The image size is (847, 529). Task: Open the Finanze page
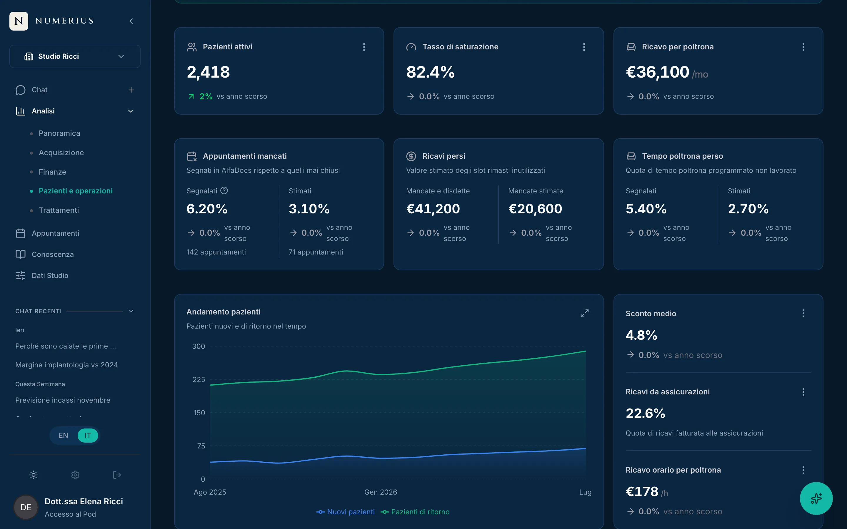(x=53, y=172)
